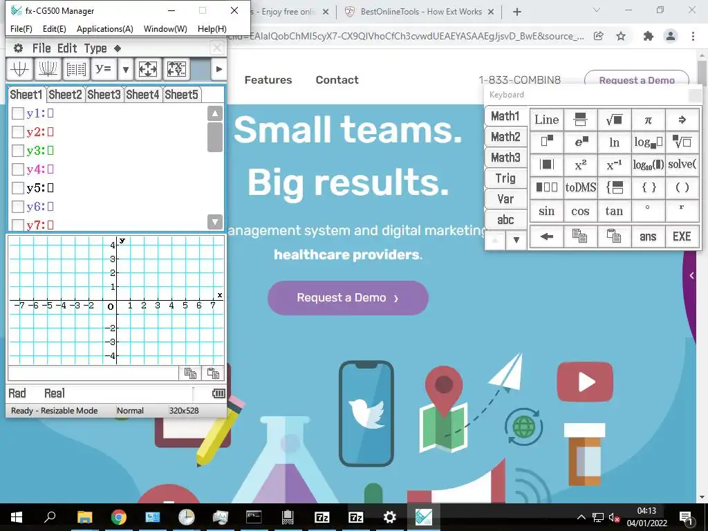Click the function list scroll down arrow
The image size is (708, 531).
pyautogui.click(x=215, y=222)
